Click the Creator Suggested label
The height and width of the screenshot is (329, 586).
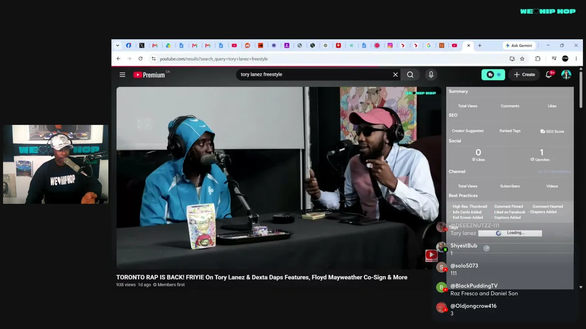click(467, 131)
